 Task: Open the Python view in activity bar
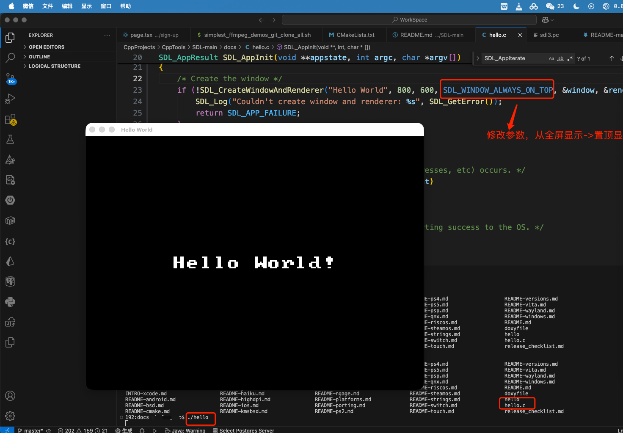click(10, 302)
